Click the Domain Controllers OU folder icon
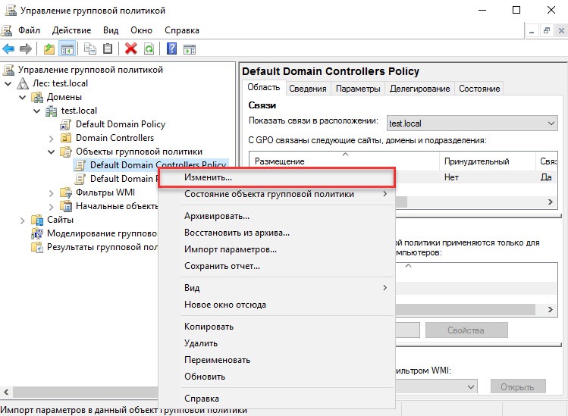The height and width of the screenshot is (416, 568). click(66, 138)
